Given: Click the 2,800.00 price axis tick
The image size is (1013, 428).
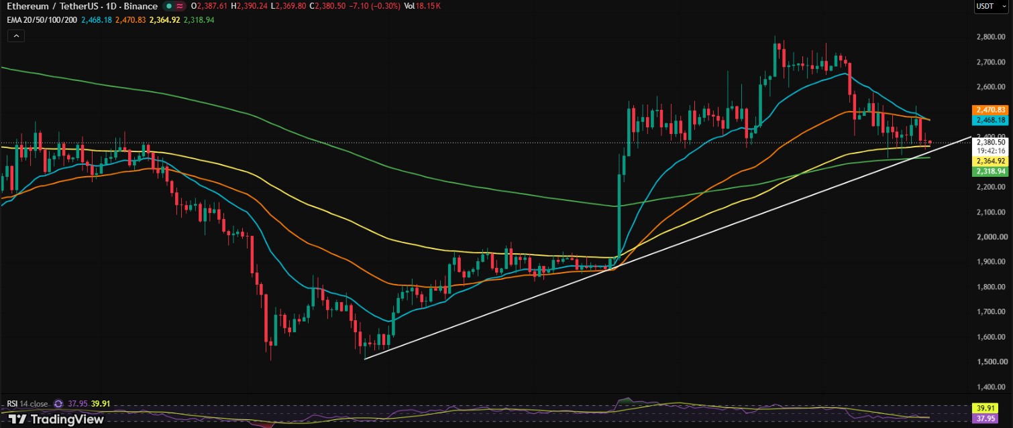Looking at the screenshot, I should click(990, 37).
